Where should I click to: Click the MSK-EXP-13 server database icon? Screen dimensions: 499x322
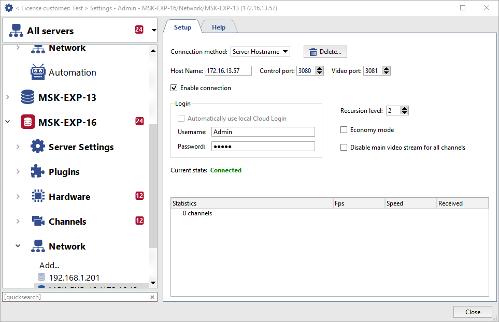pyautogui.click(x=28, y=97)
